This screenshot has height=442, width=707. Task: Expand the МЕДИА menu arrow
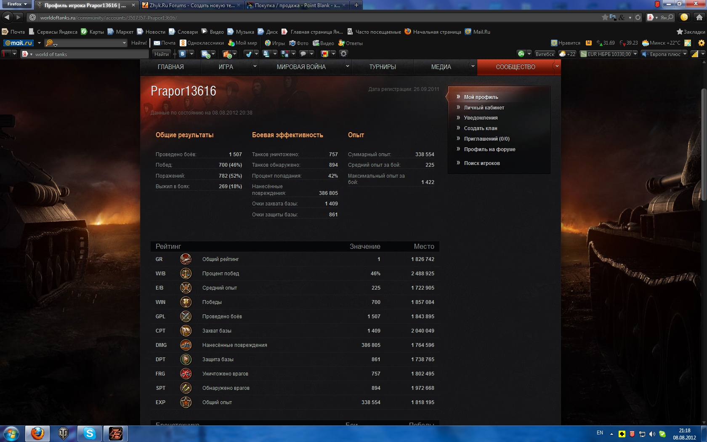[x=473, y=66]
